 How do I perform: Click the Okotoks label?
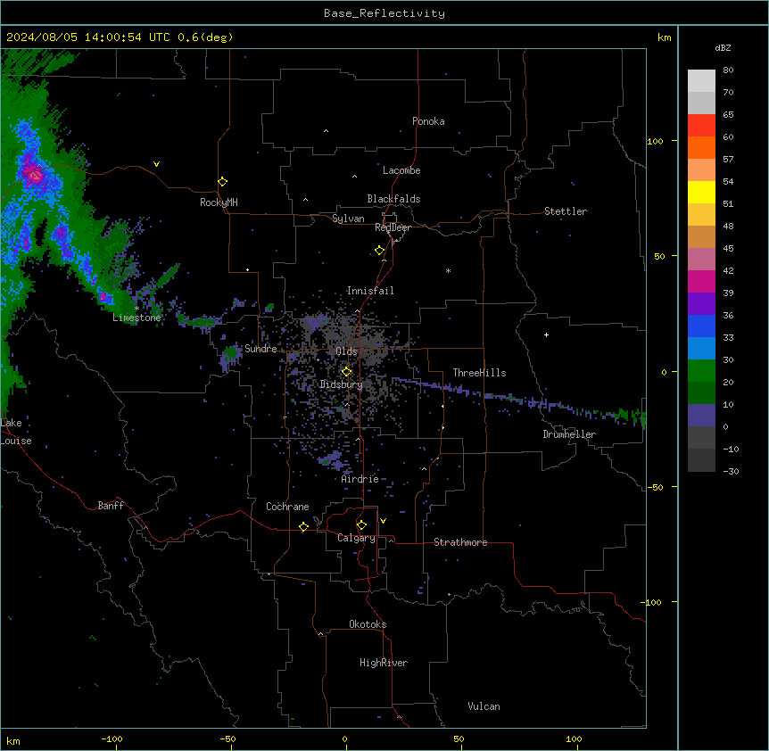point(368,624)
